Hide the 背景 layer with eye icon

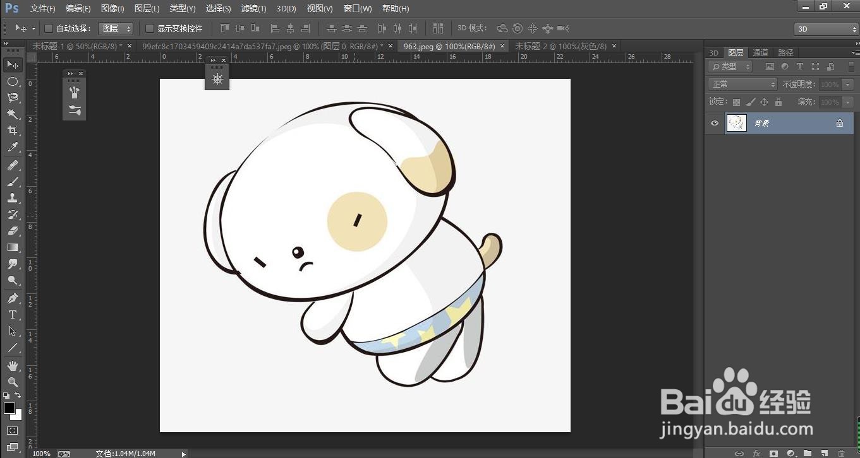pyautogui.click(x=715, y=123)
